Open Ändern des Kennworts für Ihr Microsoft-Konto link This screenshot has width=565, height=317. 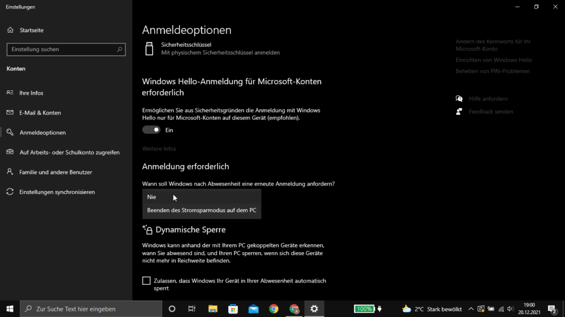493,45
